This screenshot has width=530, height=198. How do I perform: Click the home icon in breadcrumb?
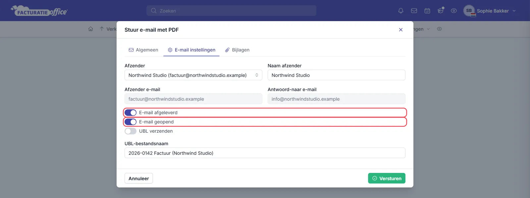(x=91, y=29)
